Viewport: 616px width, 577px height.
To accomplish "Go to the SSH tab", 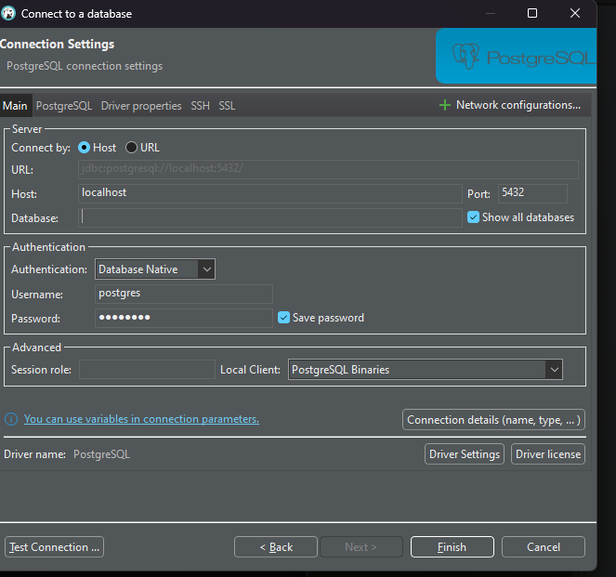I will click(x=201, y=106).
